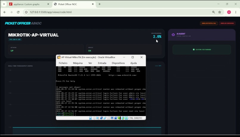
Task: Click the overlapping blue screens recording icon in VirtualBox status bar
Action: point(116,118)
